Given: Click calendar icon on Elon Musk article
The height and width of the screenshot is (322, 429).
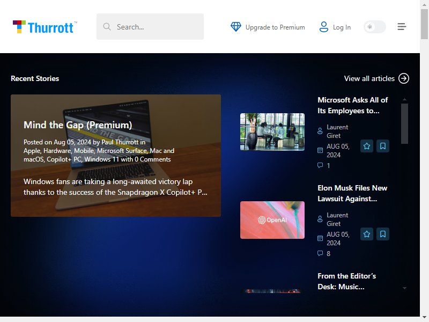Looking at the screenshot, I should pos(320,238).
